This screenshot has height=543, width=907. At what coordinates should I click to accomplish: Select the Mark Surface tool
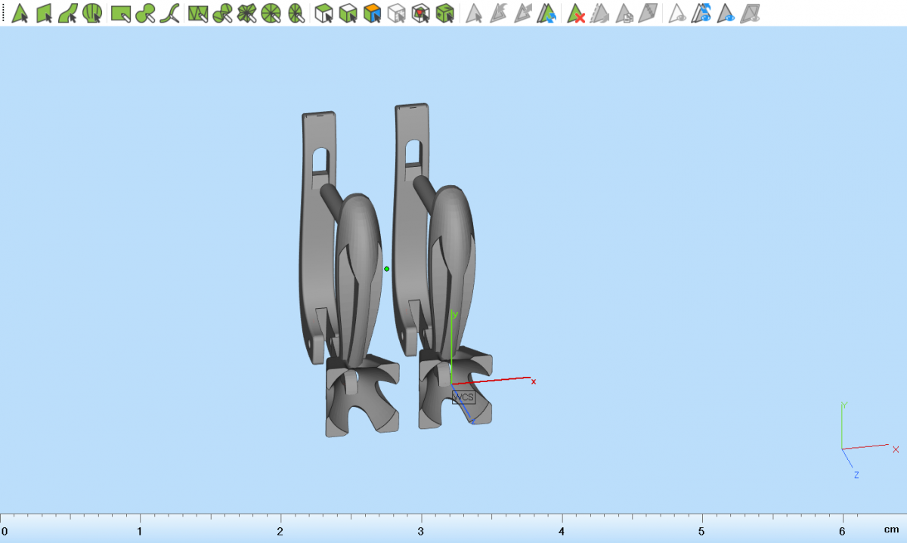point(68,13)
